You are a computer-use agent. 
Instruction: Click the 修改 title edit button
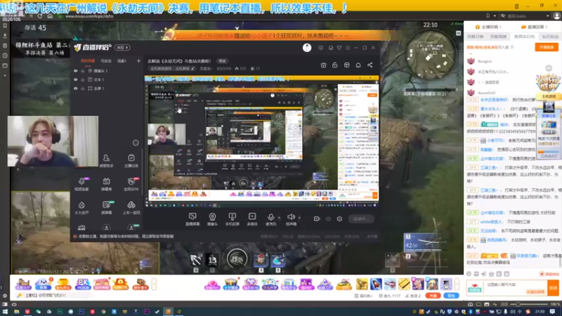click(222, 61)
